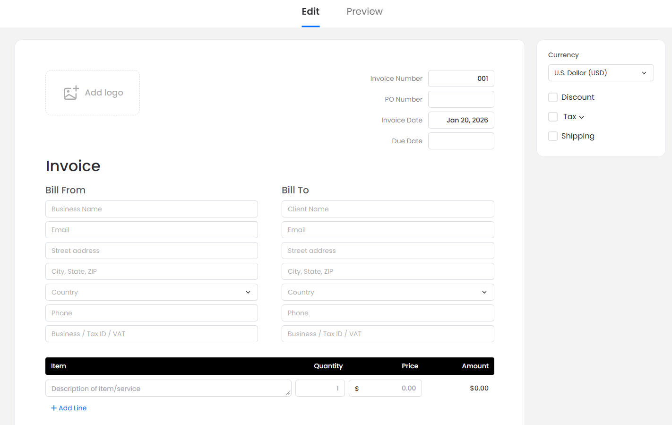Click the Invoice Date field
Image resolution: width=672 pixels, height=425 pixels.
click(461, 120)
